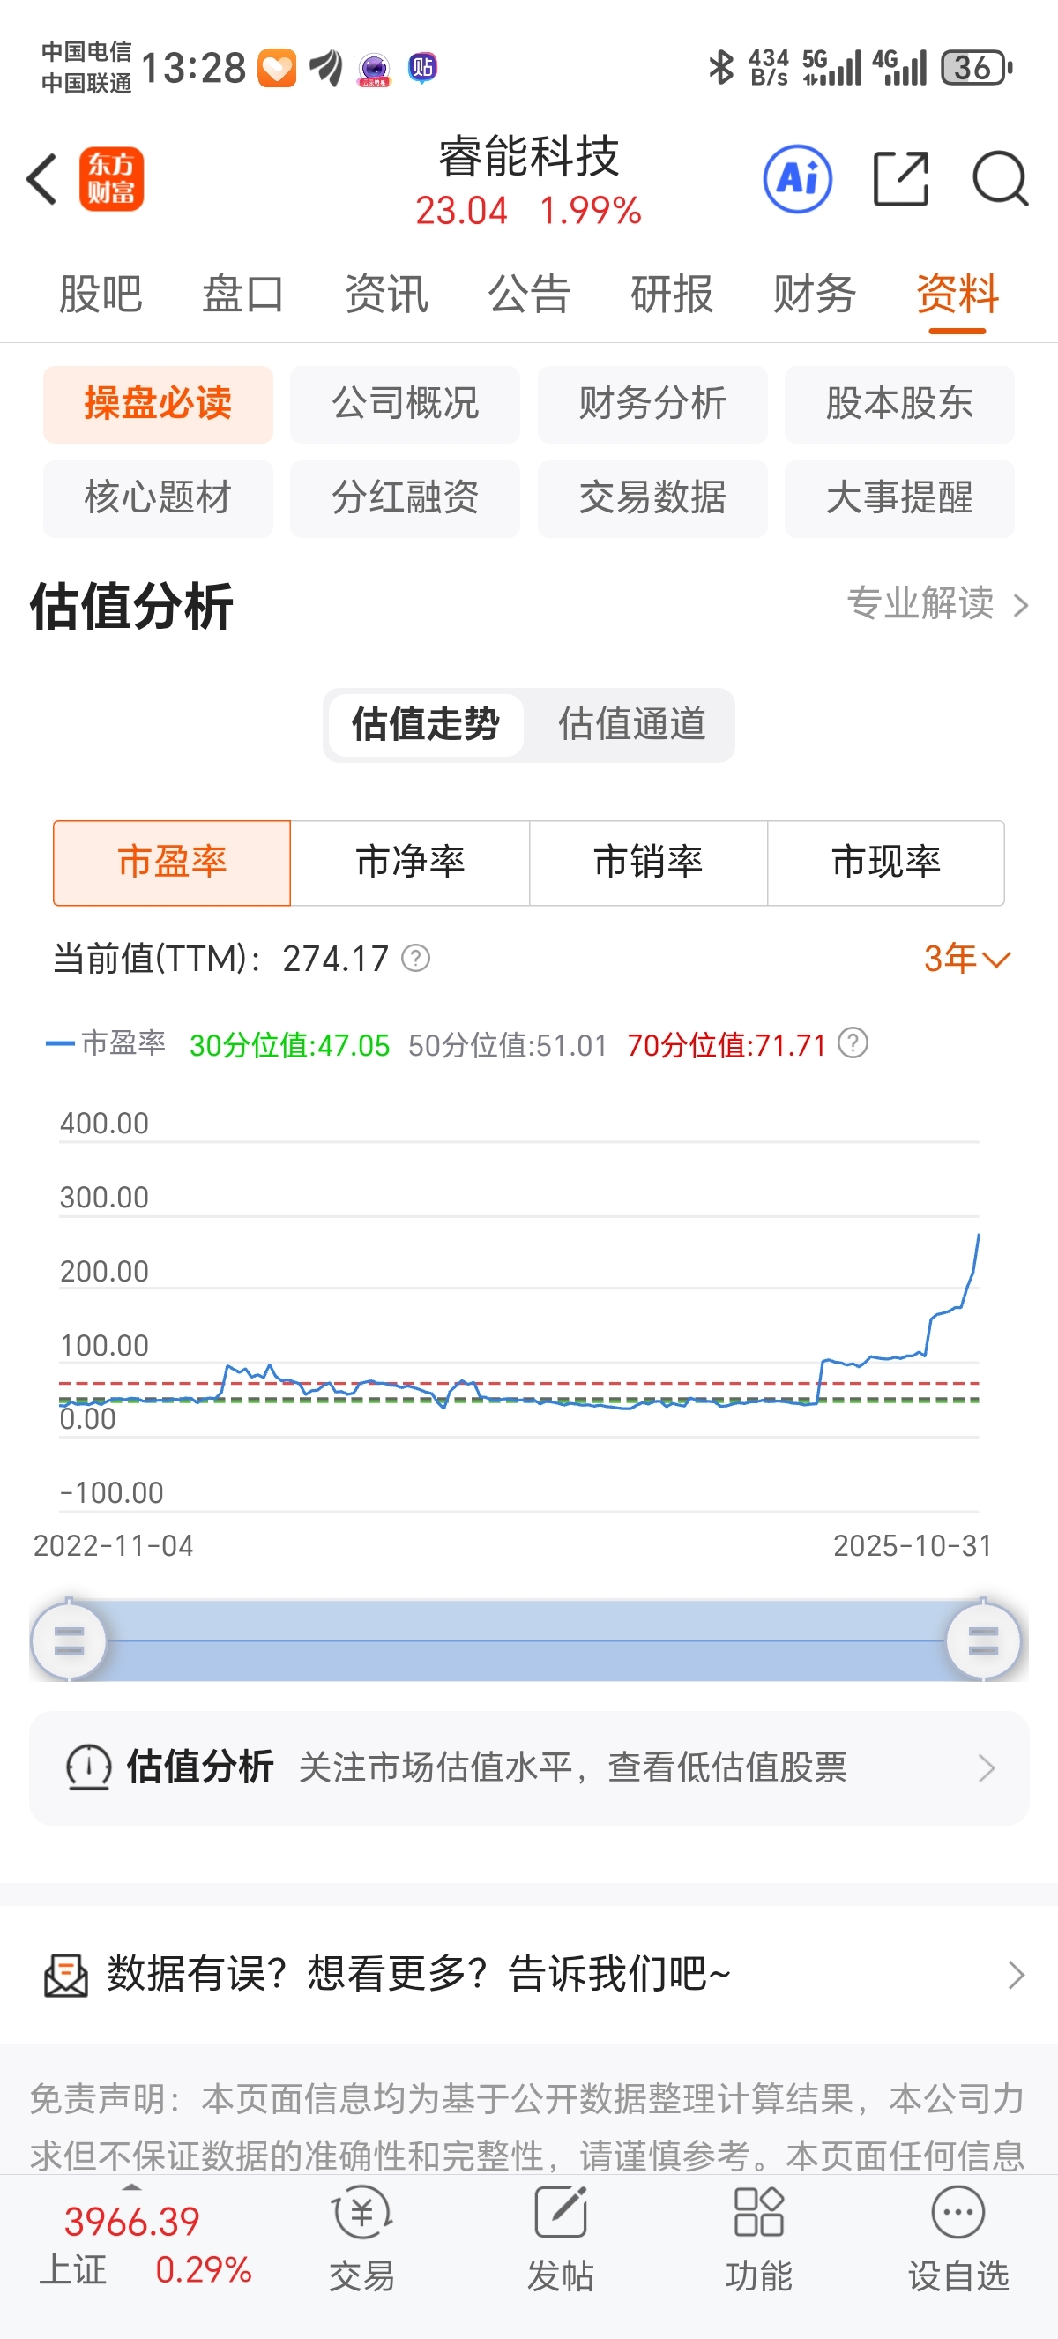Screen dimensions: 1058x2339
Task: Open the 公司概况 sub-tab
Action: (x=405, y=404)
